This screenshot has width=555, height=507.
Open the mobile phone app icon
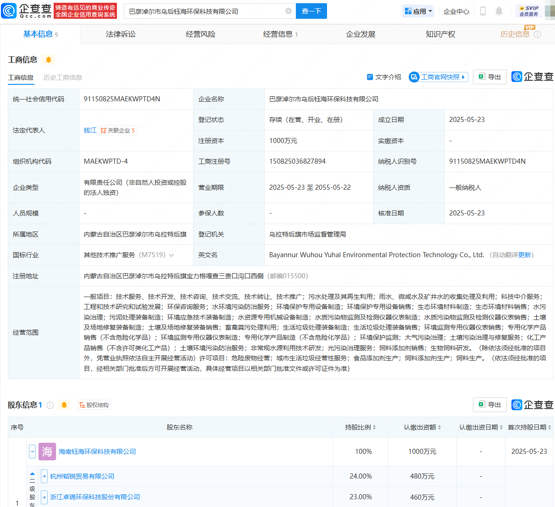[x=483, y=11]
